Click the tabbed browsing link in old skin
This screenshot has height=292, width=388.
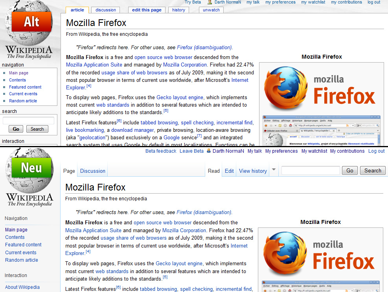click(159, 123)
